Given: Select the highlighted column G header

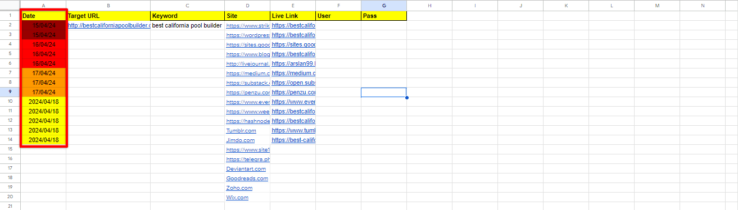Looking at the screenshot, I should pos(384,6).
